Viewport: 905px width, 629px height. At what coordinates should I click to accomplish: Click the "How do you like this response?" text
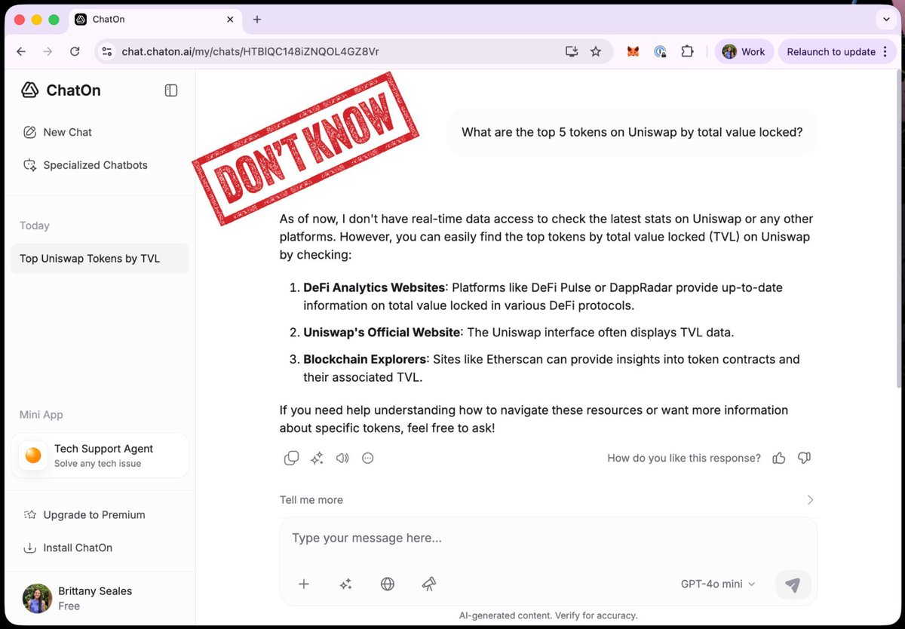pyautogui.click(x=684, y=458)
